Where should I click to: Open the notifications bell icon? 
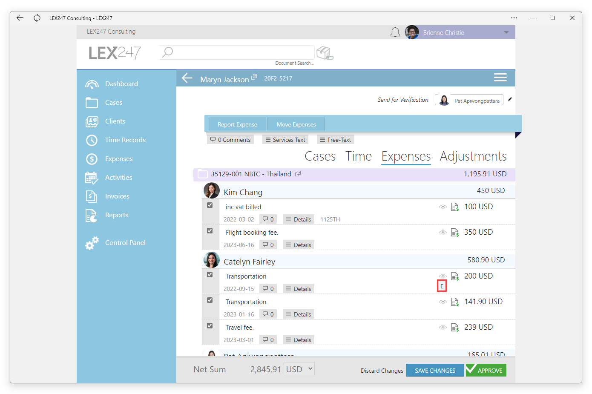point(395,32)
